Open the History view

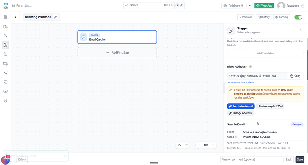tap(264, 17)
